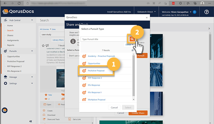Viewport: 214px width, 124px height.
Task: Click the target icon beside RFx Response II
Action: (x=84, y=92)
